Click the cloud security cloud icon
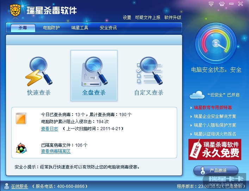Viewport: 249px width, 191px height. 197,95
